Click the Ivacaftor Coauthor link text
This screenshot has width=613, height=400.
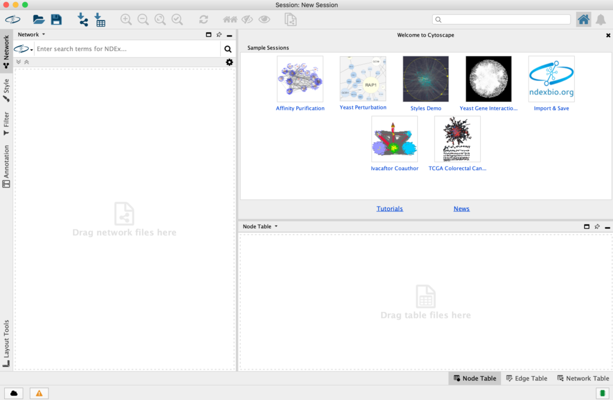[x=394, y=168]
